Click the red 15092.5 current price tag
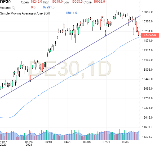The image size is (159, 147). [150, 35]
